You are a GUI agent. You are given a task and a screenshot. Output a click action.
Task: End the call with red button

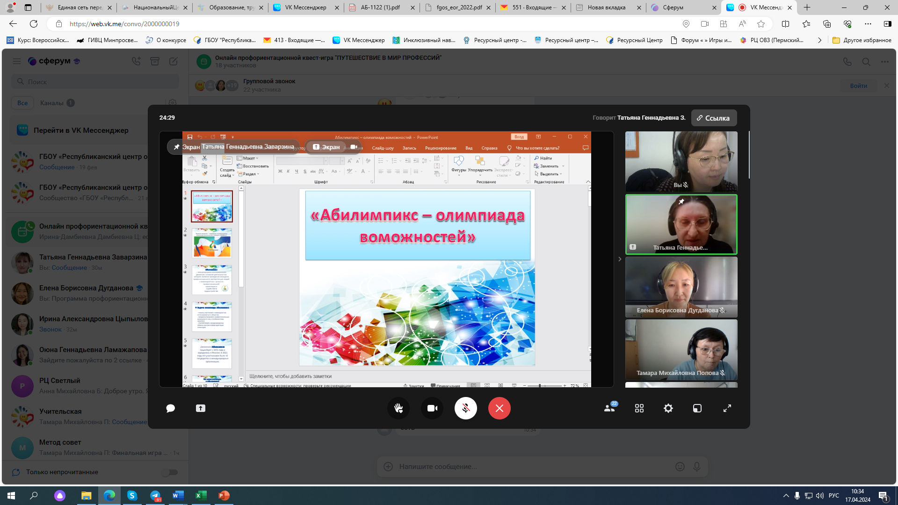500,408
